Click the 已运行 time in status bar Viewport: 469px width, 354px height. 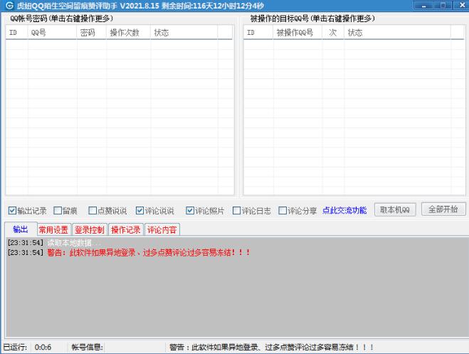click(43, 347)
